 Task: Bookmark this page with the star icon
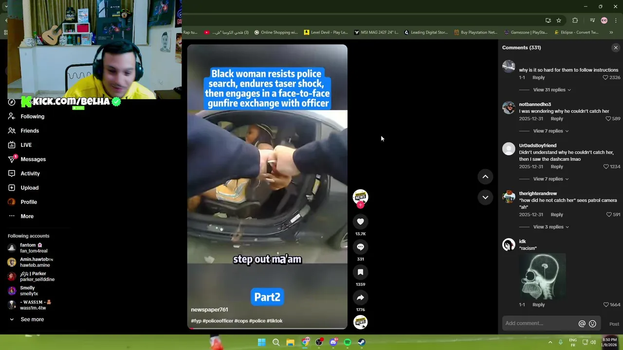(559, 20)
